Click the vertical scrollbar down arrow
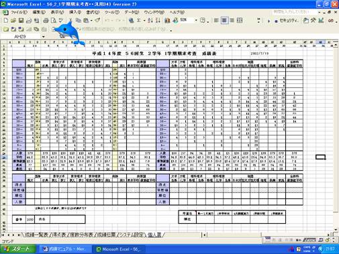 click(336, 230)
